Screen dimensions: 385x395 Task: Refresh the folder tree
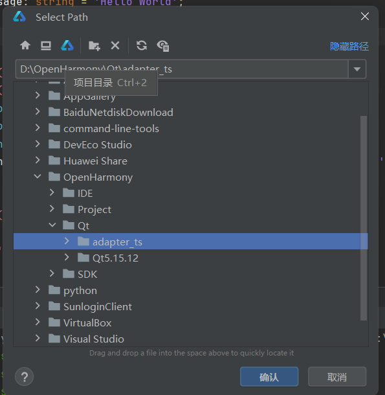tap(142, 45)
